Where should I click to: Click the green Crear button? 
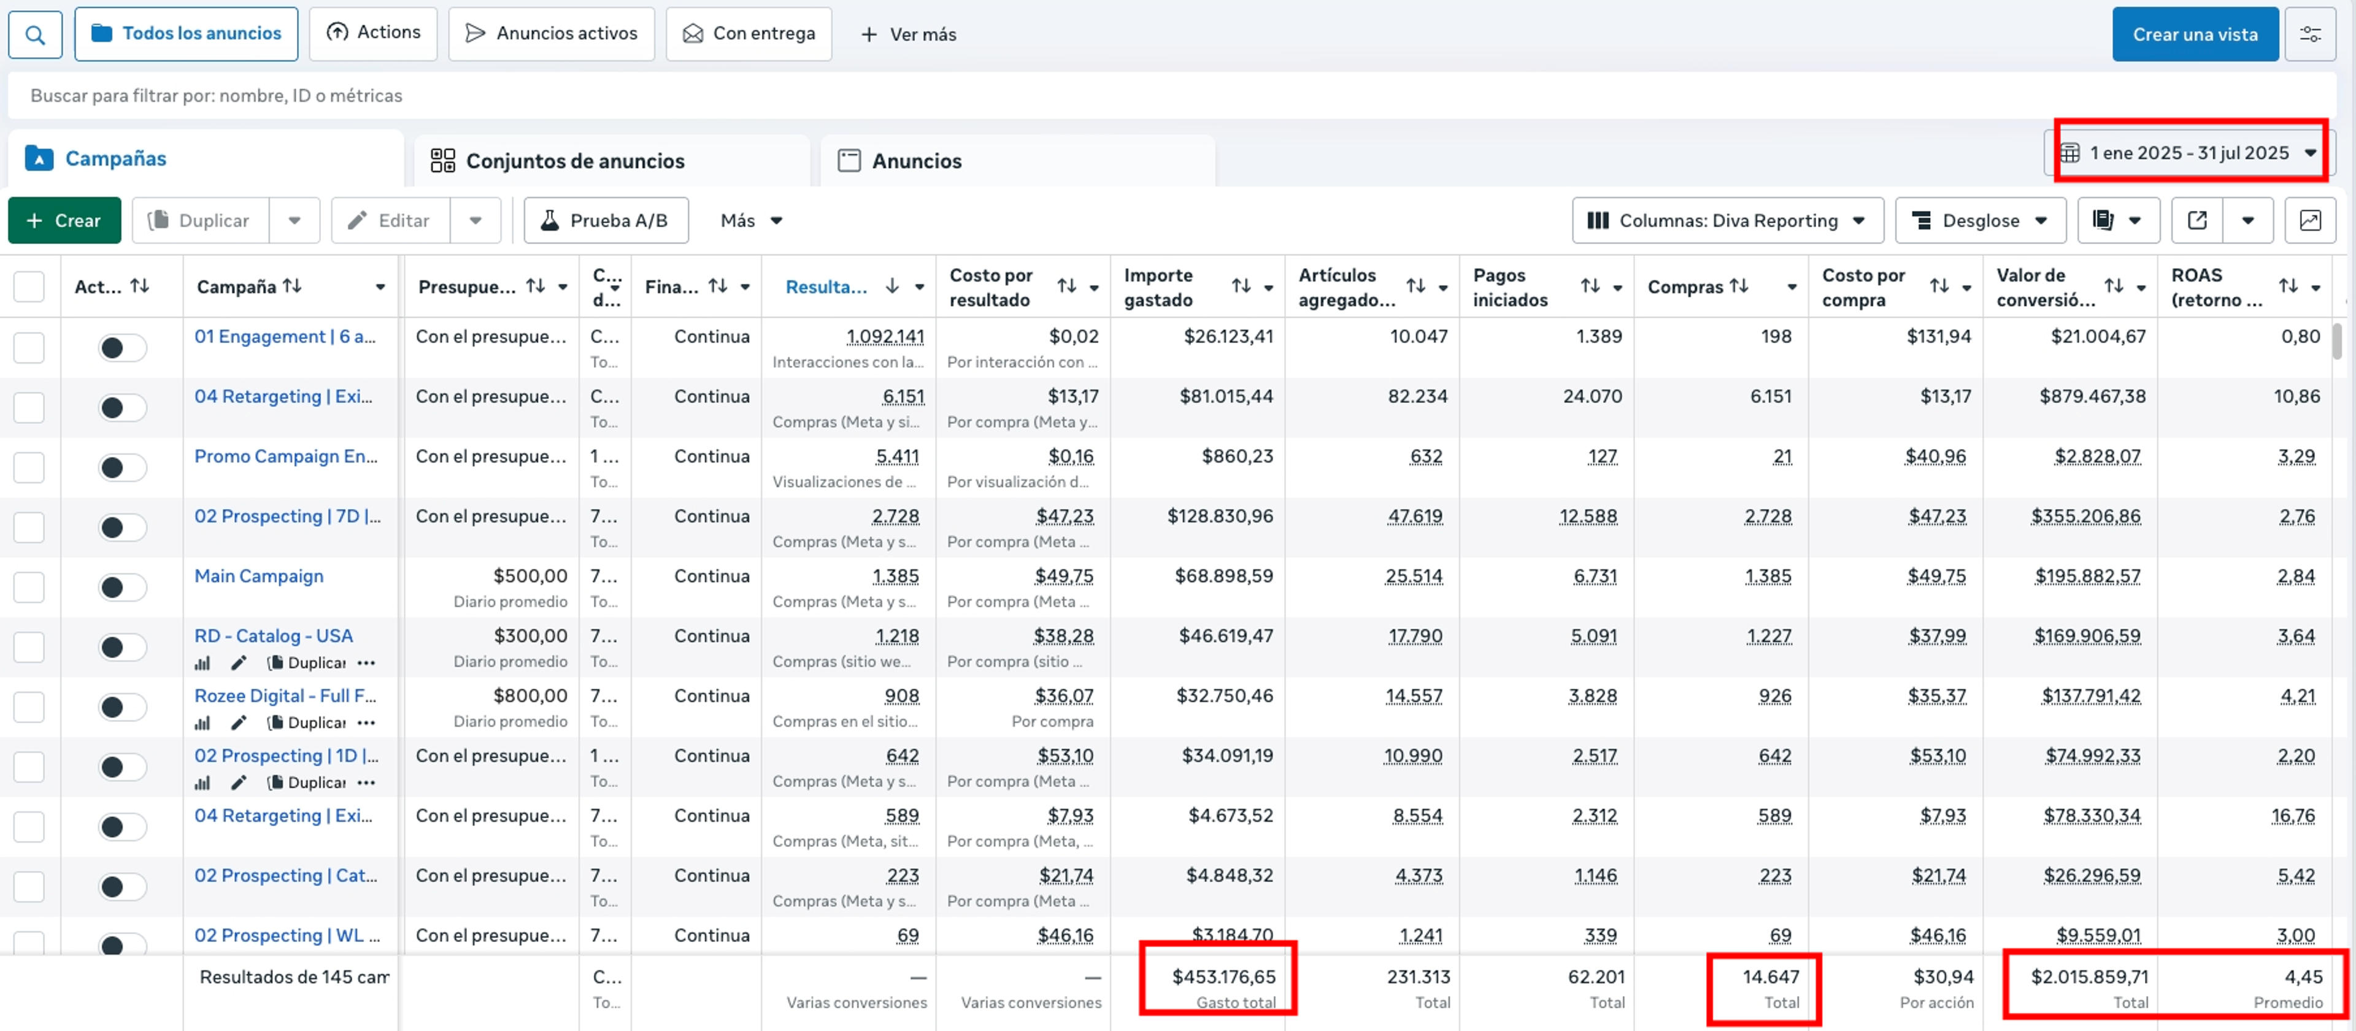pos(64,220)
